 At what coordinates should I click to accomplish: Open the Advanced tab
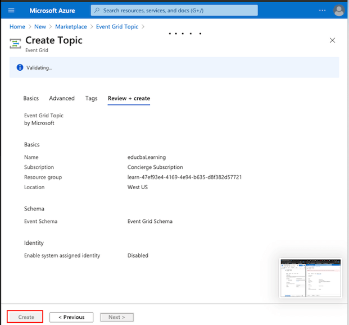62,98
